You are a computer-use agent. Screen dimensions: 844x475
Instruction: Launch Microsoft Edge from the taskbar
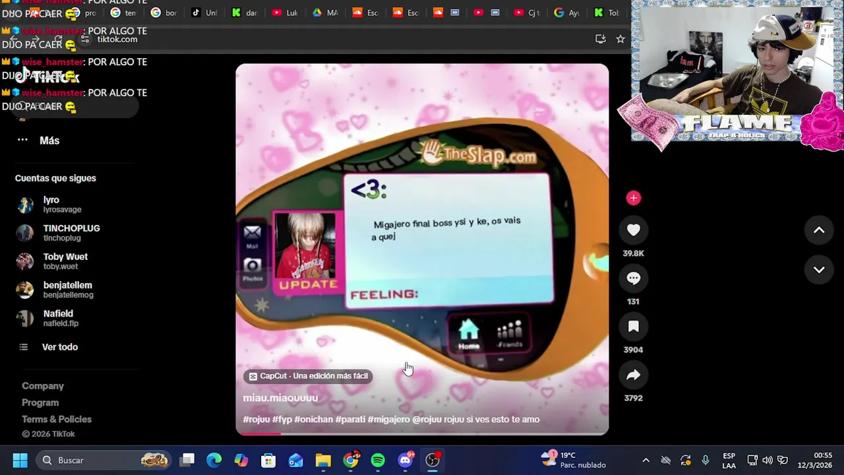click(x=214, y=460)
